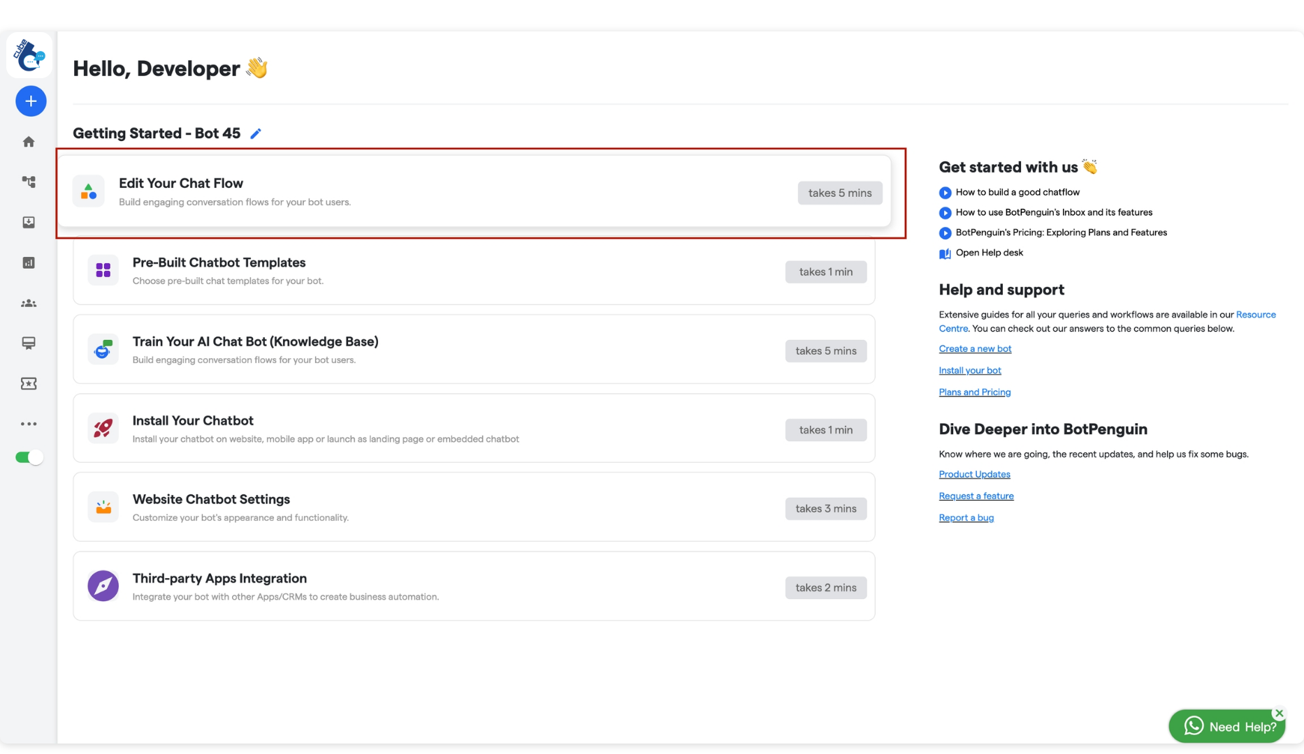
Task: Click 'Plans and Pricing' link
Action: pos(975,392)
